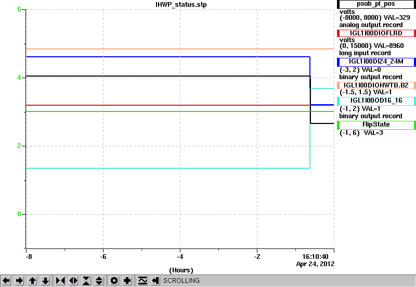
Task: Pan the plot left with the left arrow
Action: pyautogui.click(x=6, y=281)
